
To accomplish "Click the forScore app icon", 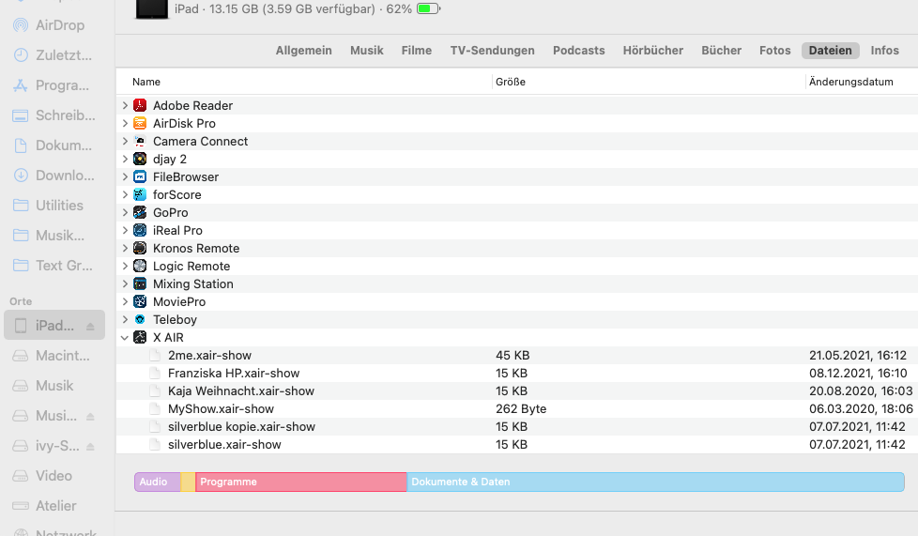I will coord(140,194).
